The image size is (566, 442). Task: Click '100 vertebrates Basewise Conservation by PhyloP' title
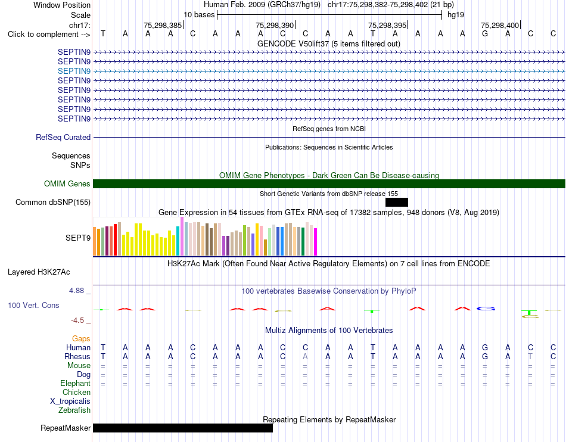point(329,291)
